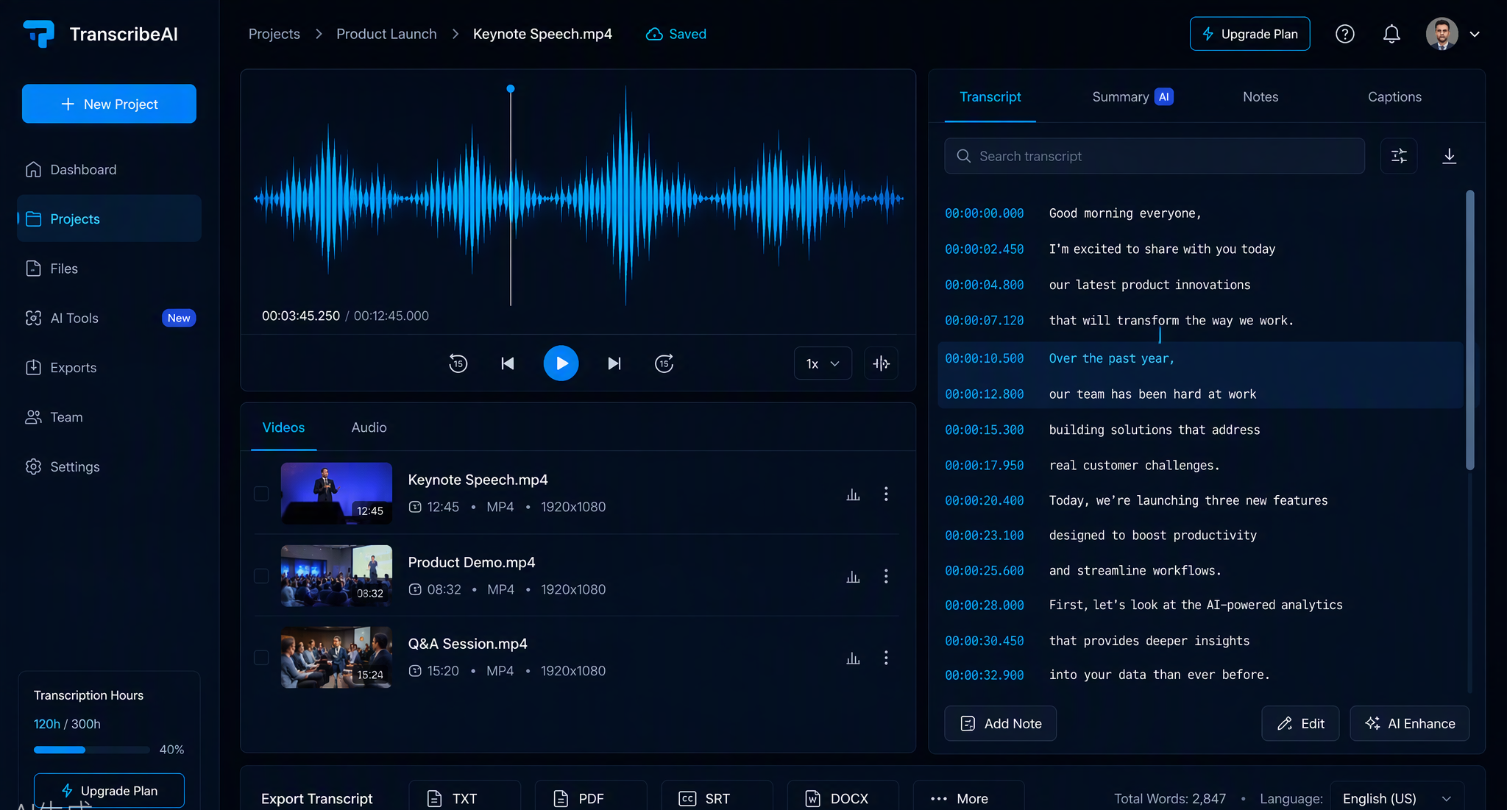Select checkbox for Q&A Session.mp4
The width and height of the screenshot is (1507, 810).
261,658
